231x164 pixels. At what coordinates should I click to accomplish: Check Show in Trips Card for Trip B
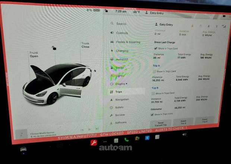tap(154, 93)
